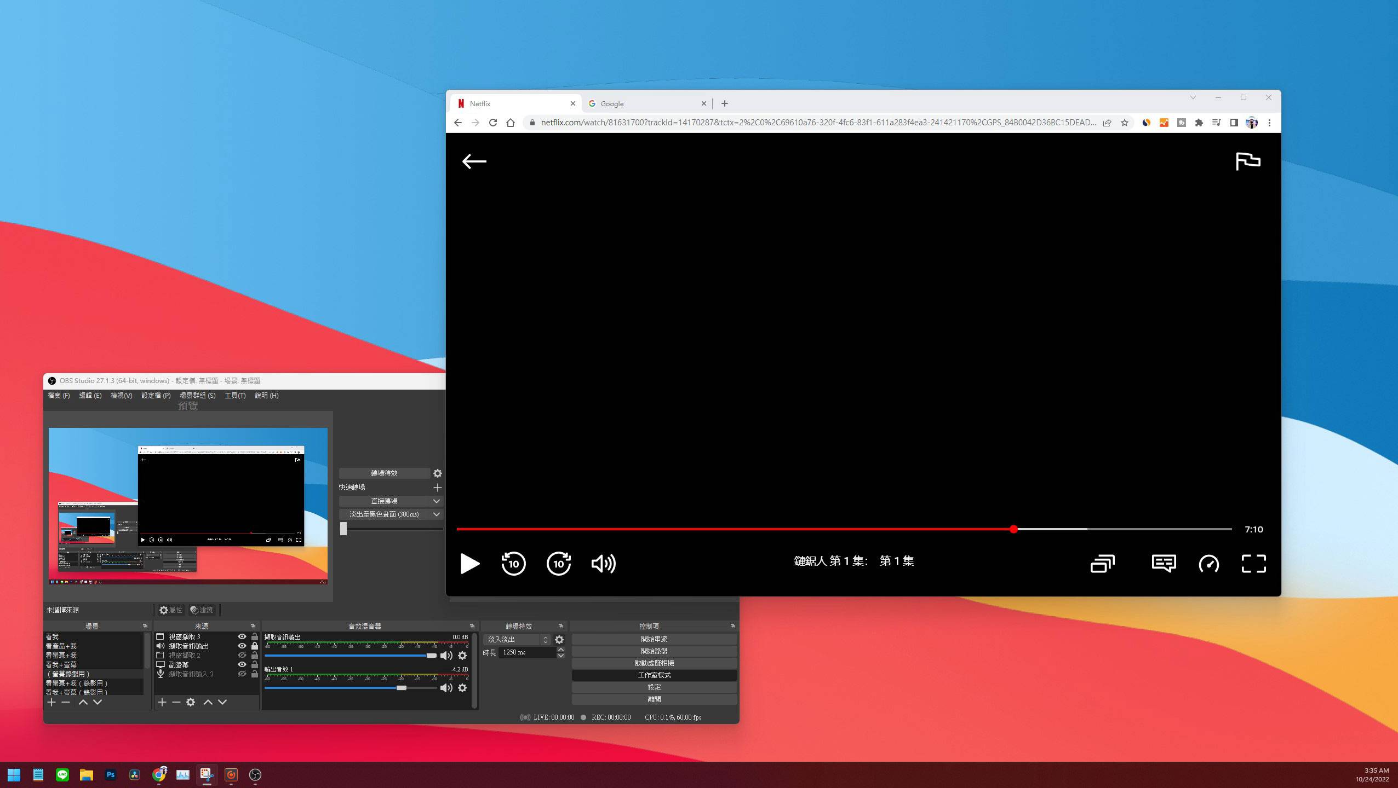
Task: Enter Netflix fullscreen mode
Action: 1253,563
